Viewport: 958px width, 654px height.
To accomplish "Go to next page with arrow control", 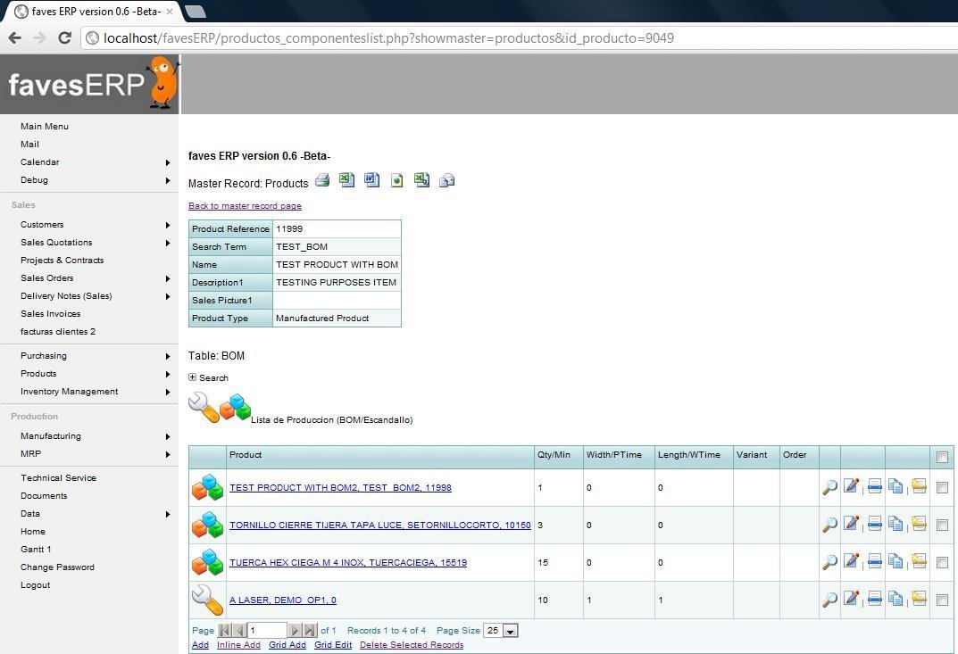I will tap(295, 629).
